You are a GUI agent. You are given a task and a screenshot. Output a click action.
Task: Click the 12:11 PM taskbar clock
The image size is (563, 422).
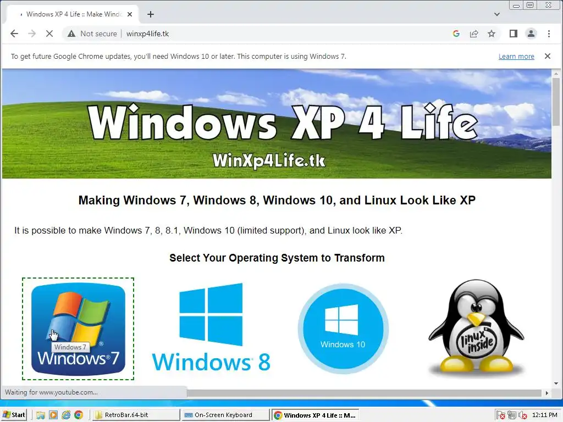(544, 415)
